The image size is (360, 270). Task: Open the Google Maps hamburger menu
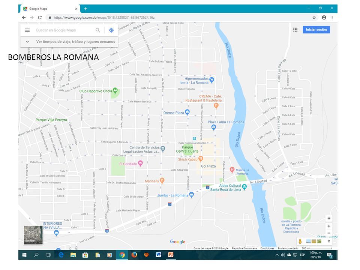pyautogui.click(x=27, y=30)
